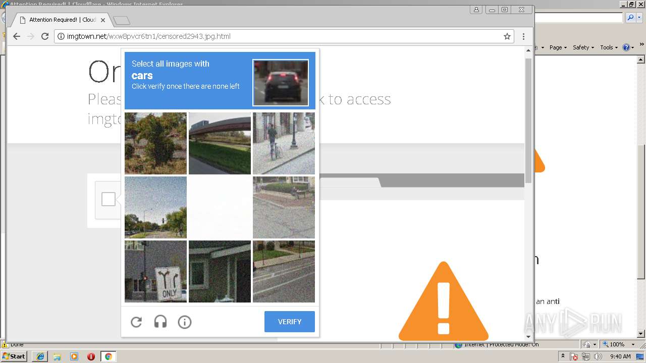The height and width of the screenshot is (363, 646).
Task: View site information for imgtown.net
Action: (x=61, y=36)
